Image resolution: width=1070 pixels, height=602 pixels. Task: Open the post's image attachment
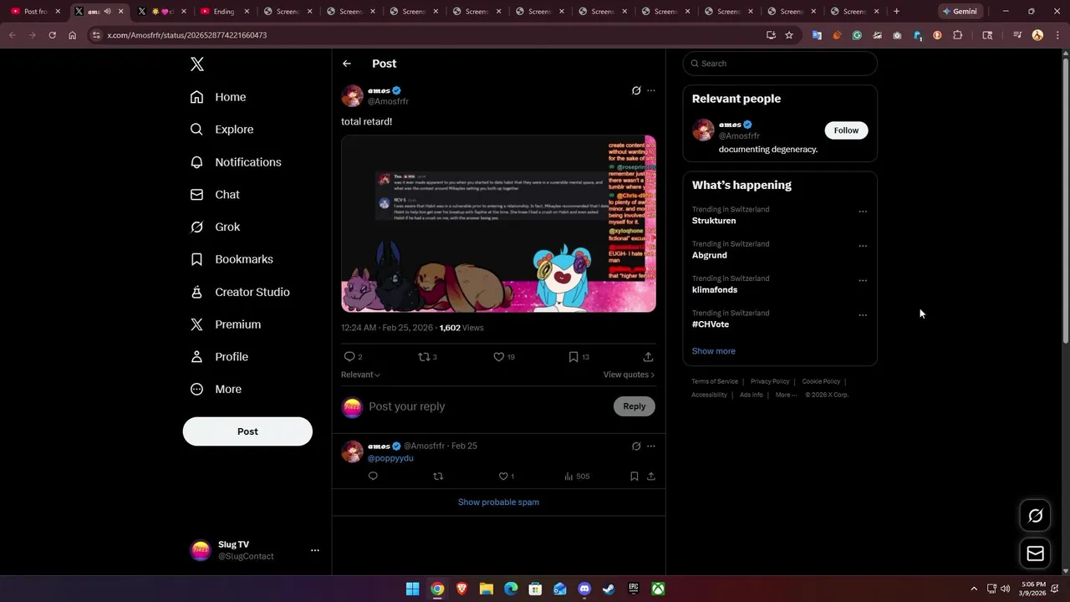point(498,224)
